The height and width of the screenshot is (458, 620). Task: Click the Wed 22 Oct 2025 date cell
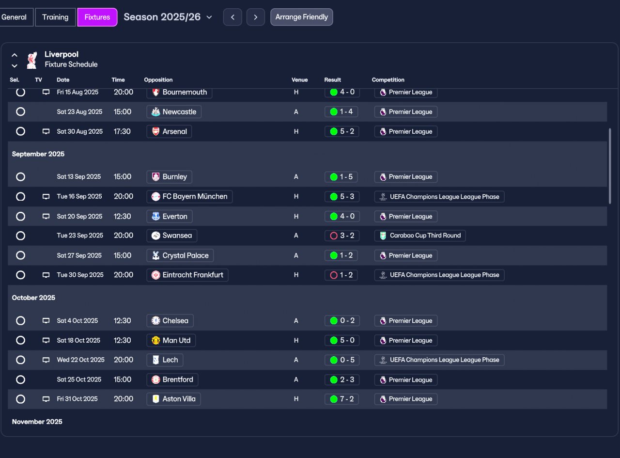coord(81,360)
